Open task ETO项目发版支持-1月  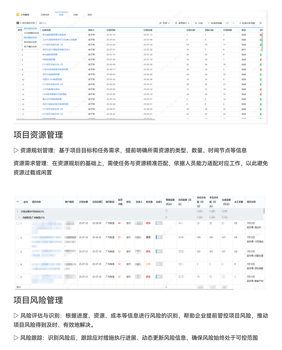(x=53, y=45)
